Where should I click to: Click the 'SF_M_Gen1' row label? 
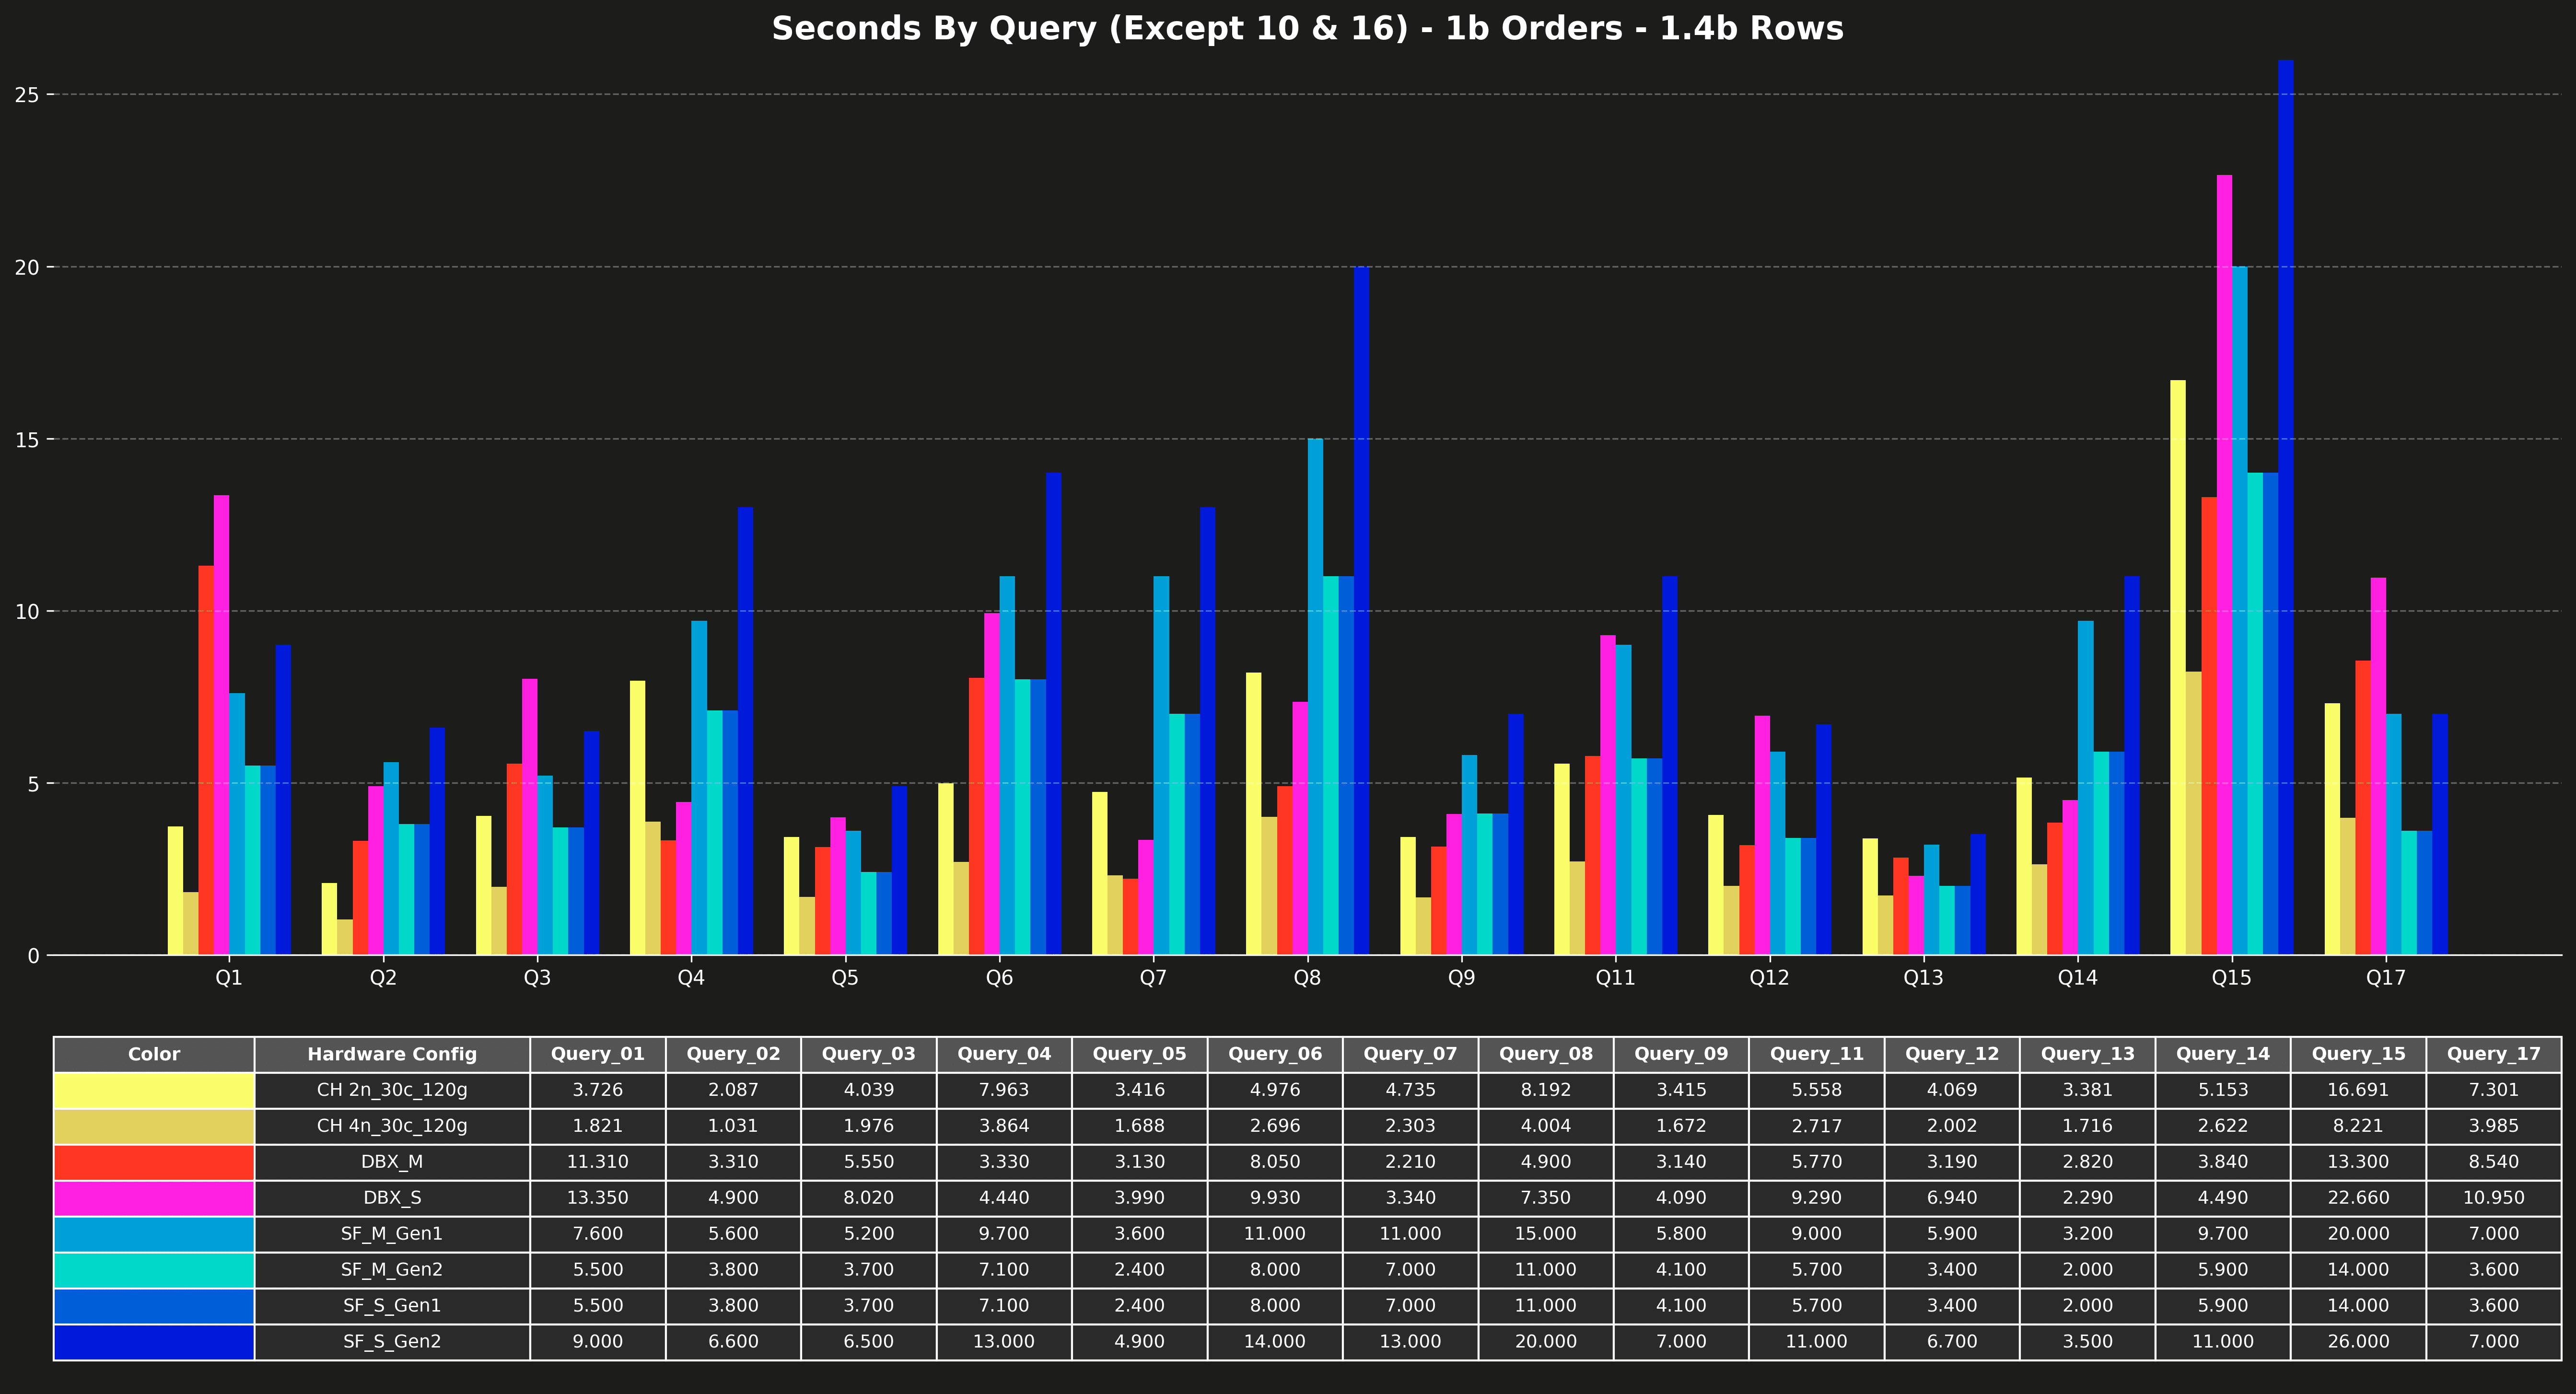392,1234
